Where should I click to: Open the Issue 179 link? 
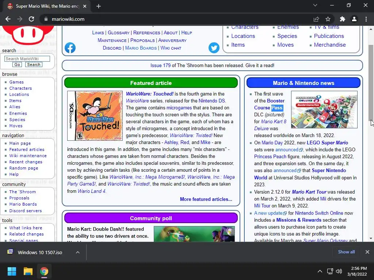click(161, 65)
